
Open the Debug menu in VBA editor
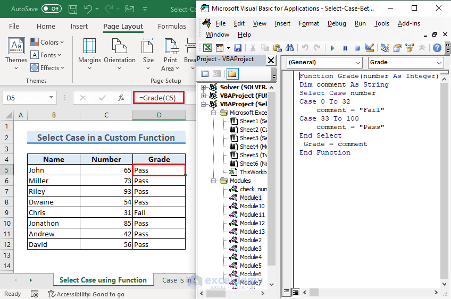click(x=337, y=23)
